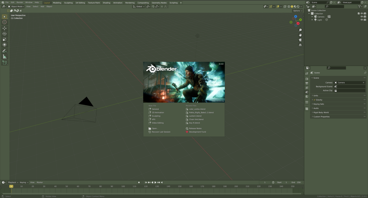Open the Render properties tab
The image size is (368, 198).
click(307, 79)
